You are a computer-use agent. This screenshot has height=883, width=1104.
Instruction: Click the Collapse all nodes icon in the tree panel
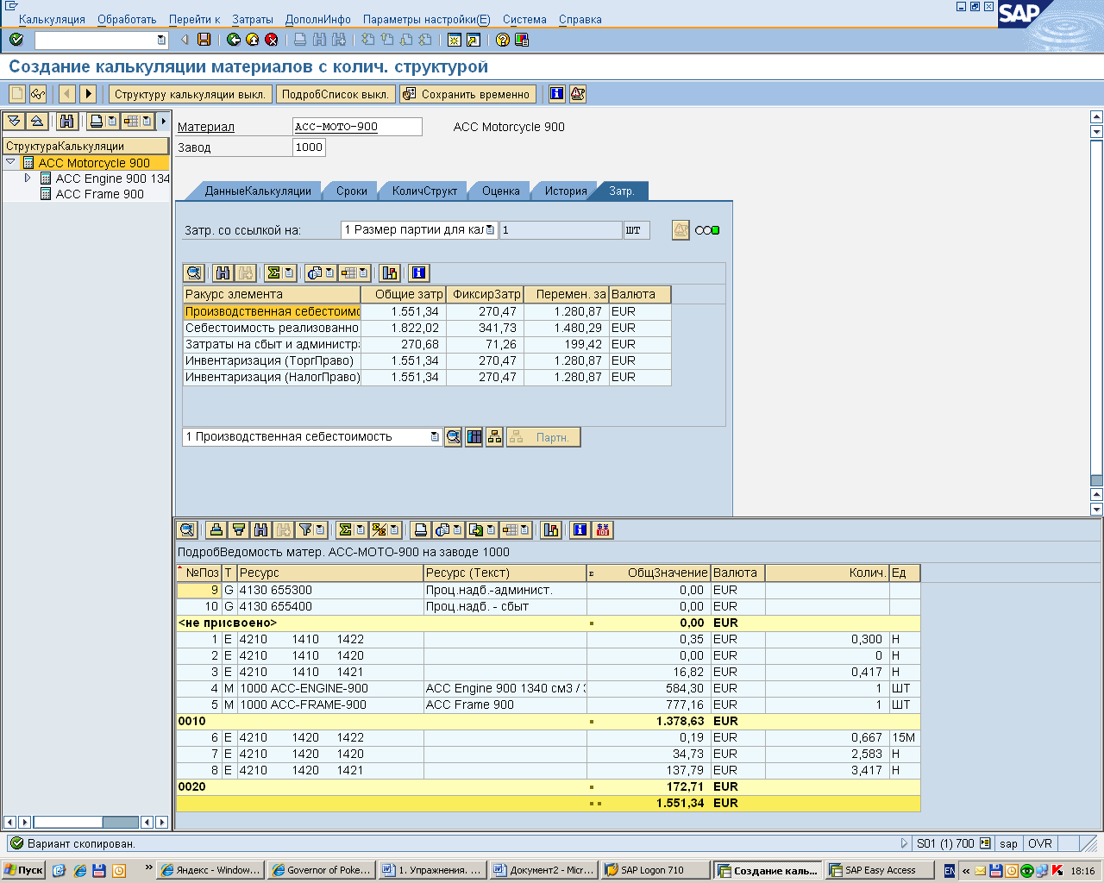pos(37,121)
